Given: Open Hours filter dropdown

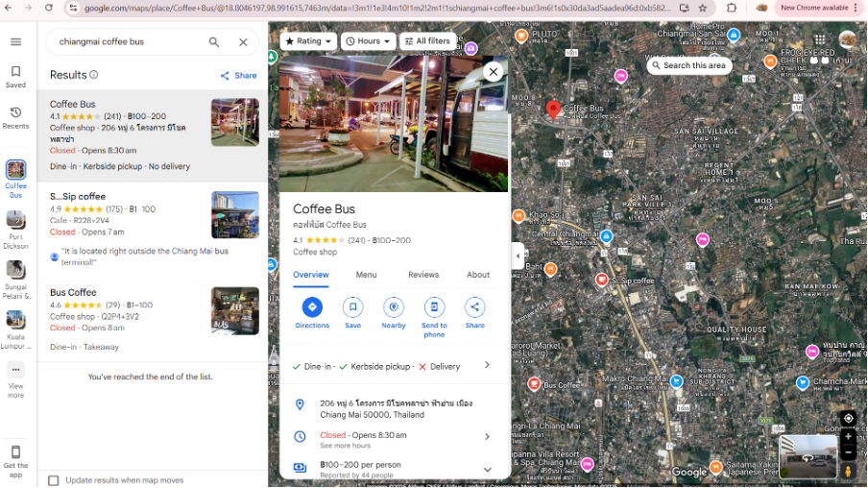Looking at the screenshot, I should [x=368, y=41].
